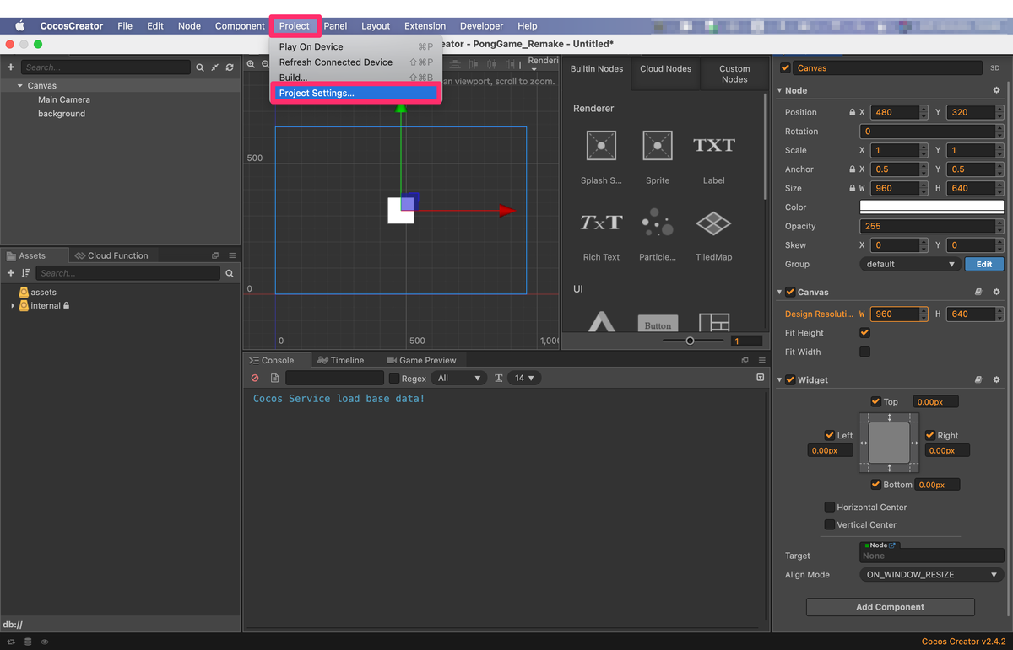
Task: Open the console font size 14 dropdown
Action: 526,379
